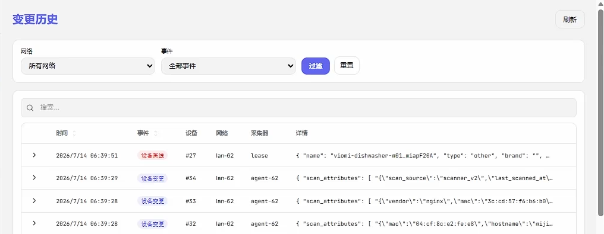
Task: Click the #32 device cell
Action: pyautogui.click(x=191, y=224)
